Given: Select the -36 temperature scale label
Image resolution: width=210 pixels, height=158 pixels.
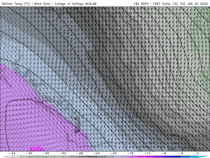Looking at the screenshot, I should pyautogui.click(x=46, y=153).
